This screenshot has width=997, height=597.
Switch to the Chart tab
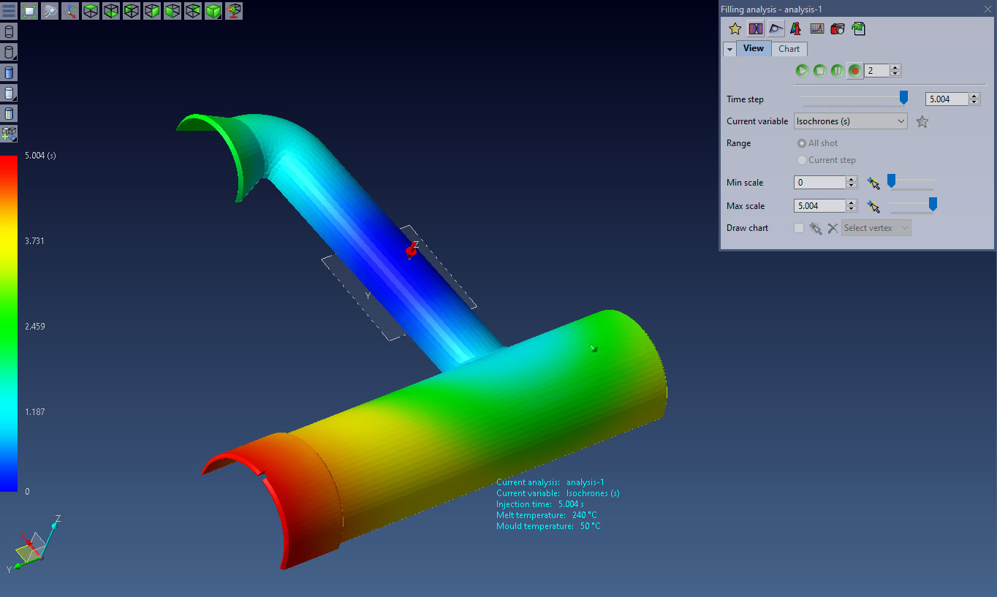[789, 49]
